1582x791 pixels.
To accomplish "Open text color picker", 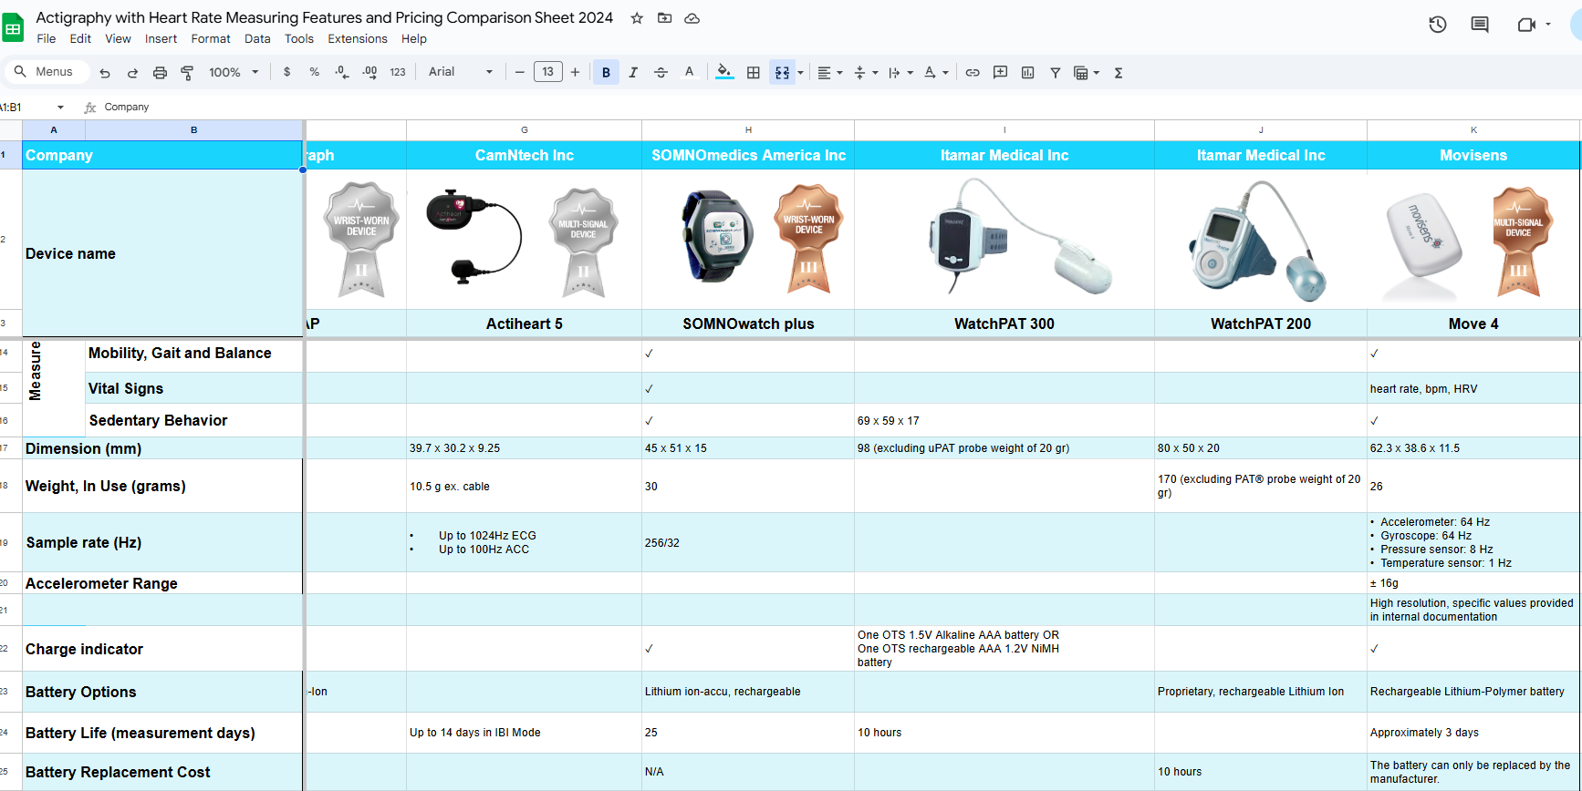I will (689, 72).
